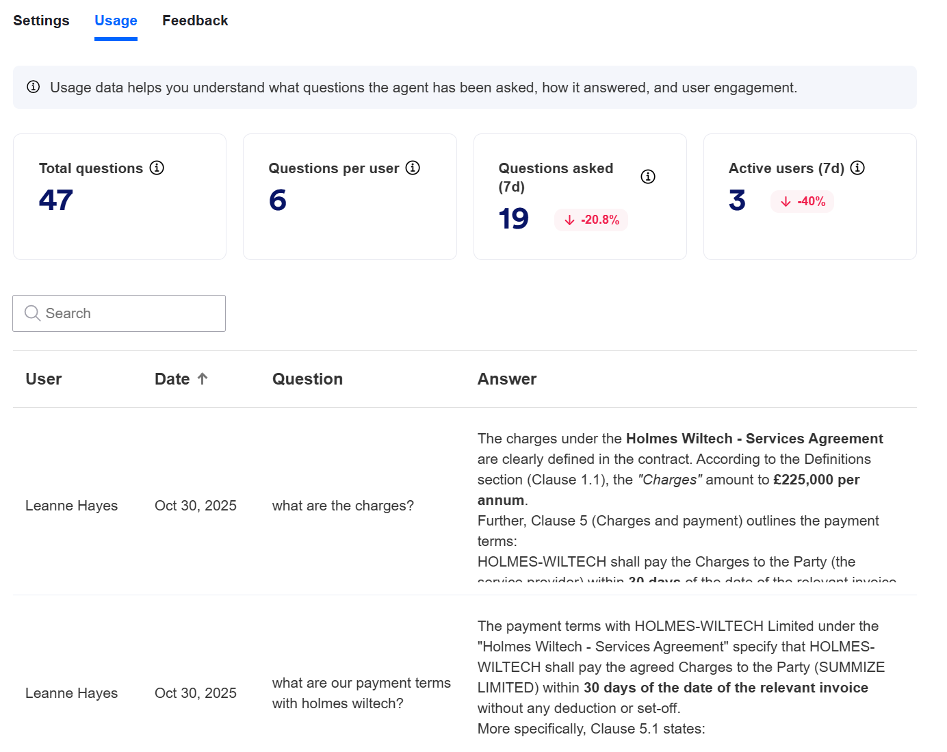This screenshot has width=947, height=752.
Task: Click the Questions per user info icon
Action: pyautogui.click(x=413, y=168)
